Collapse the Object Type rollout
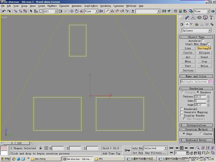The width and height of the screenshot is (216, 162). [196, 37]
